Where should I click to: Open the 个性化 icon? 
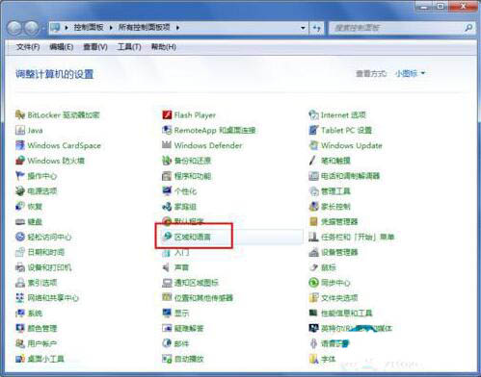[x=167, y=191]
